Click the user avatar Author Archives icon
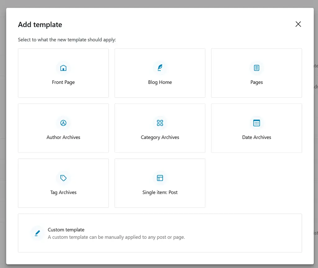 (63, 123)
